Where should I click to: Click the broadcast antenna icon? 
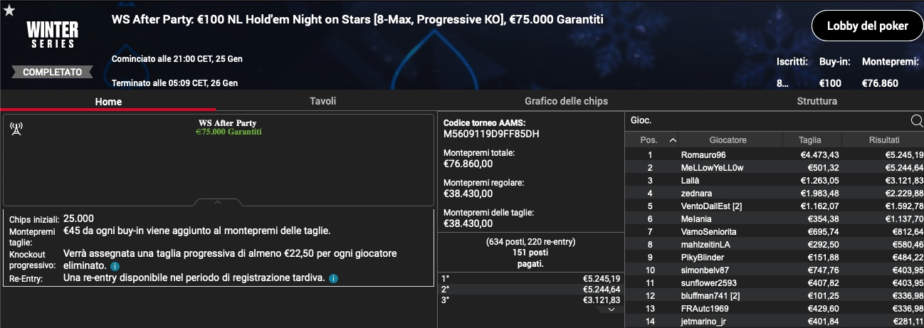click(16, 128)
